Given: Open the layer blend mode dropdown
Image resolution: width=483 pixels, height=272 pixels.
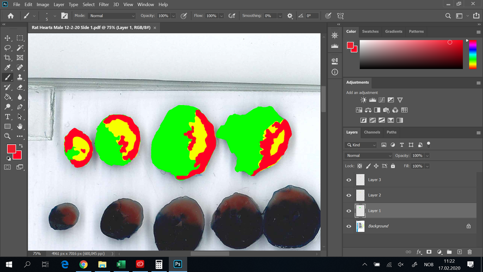Looking at the screenshot, I should pyautogui.click(x=369, y=156).
